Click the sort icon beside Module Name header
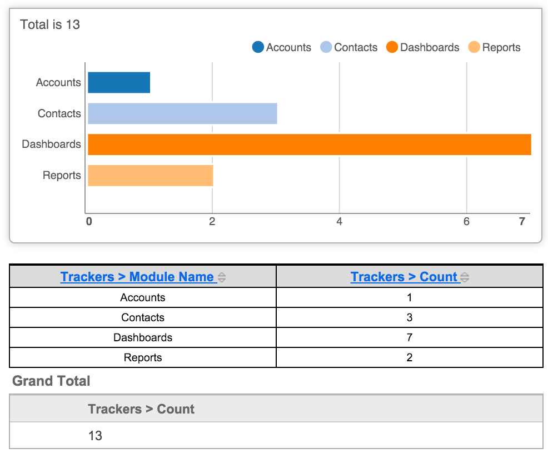The image size is (548, 458). point(221,277)
